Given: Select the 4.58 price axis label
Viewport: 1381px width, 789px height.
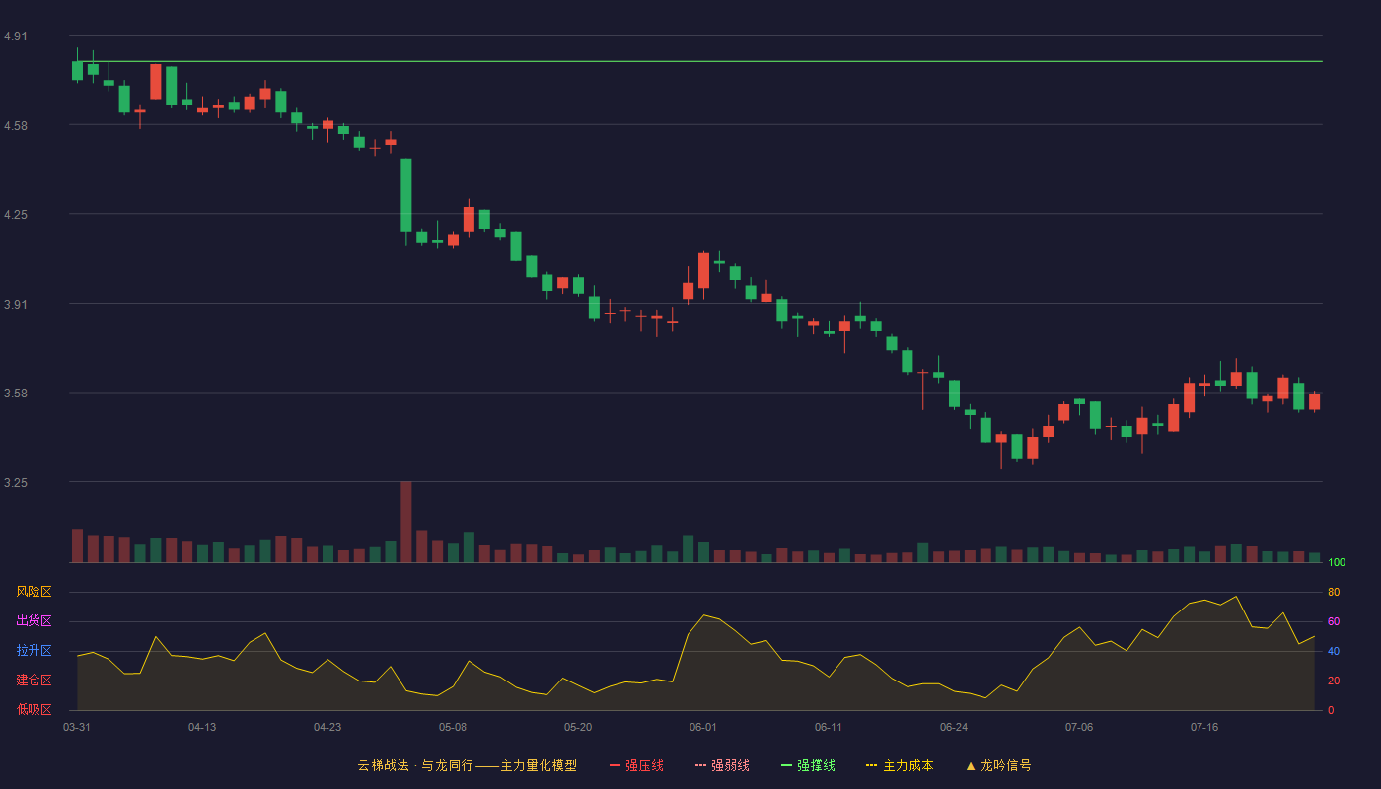Looking at the screenshot, I should click(x=16, y=126).
